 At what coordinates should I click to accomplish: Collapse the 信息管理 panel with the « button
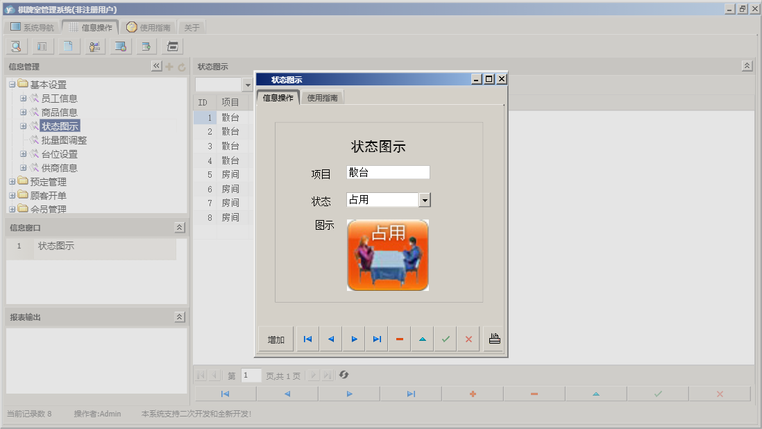(156, 66)
